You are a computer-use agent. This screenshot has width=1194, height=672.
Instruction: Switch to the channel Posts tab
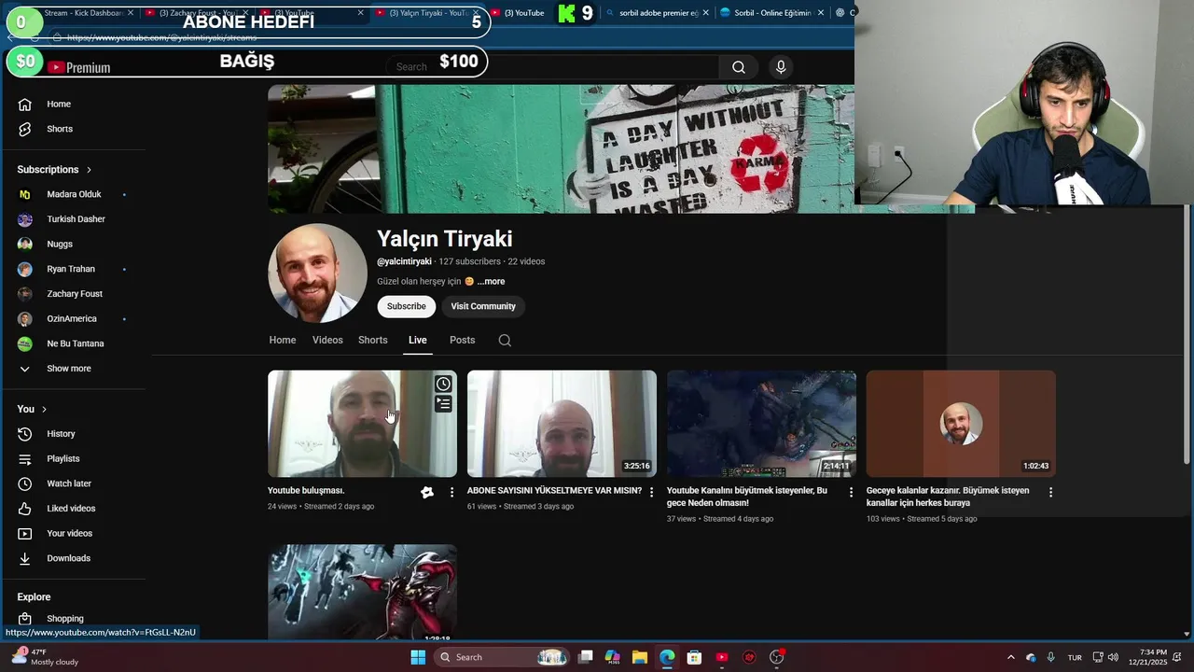point(462,340)
